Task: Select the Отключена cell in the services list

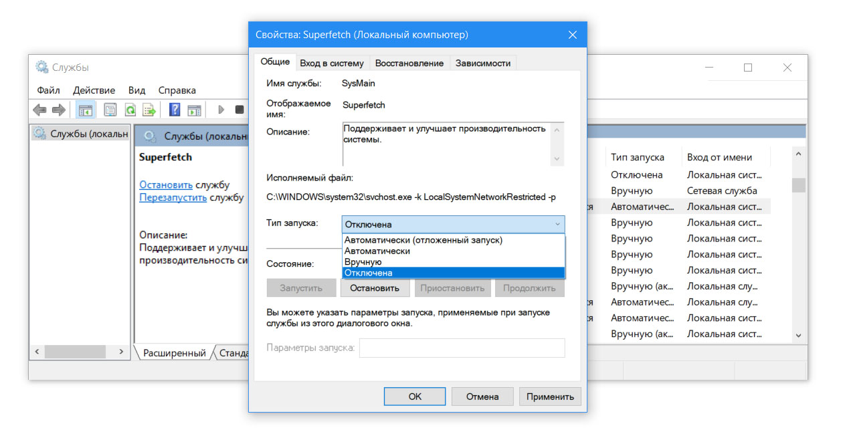Action: coord(636,175)
